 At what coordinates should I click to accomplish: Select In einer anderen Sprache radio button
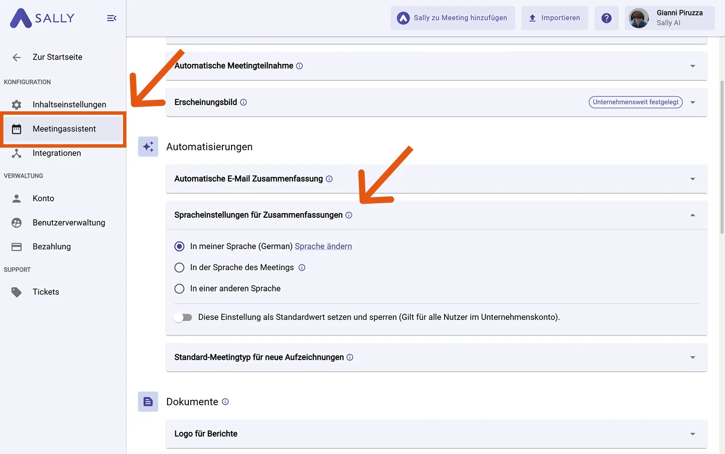coord(179,288)
